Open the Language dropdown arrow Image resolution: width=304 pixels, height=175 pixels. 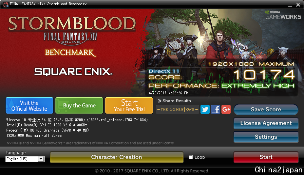coord(41,159)
